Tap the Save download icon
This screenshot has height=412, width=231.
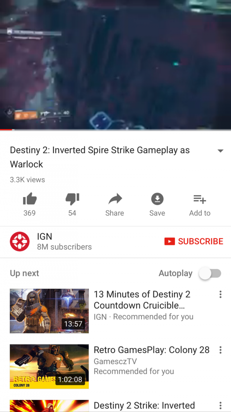(157, 199)
